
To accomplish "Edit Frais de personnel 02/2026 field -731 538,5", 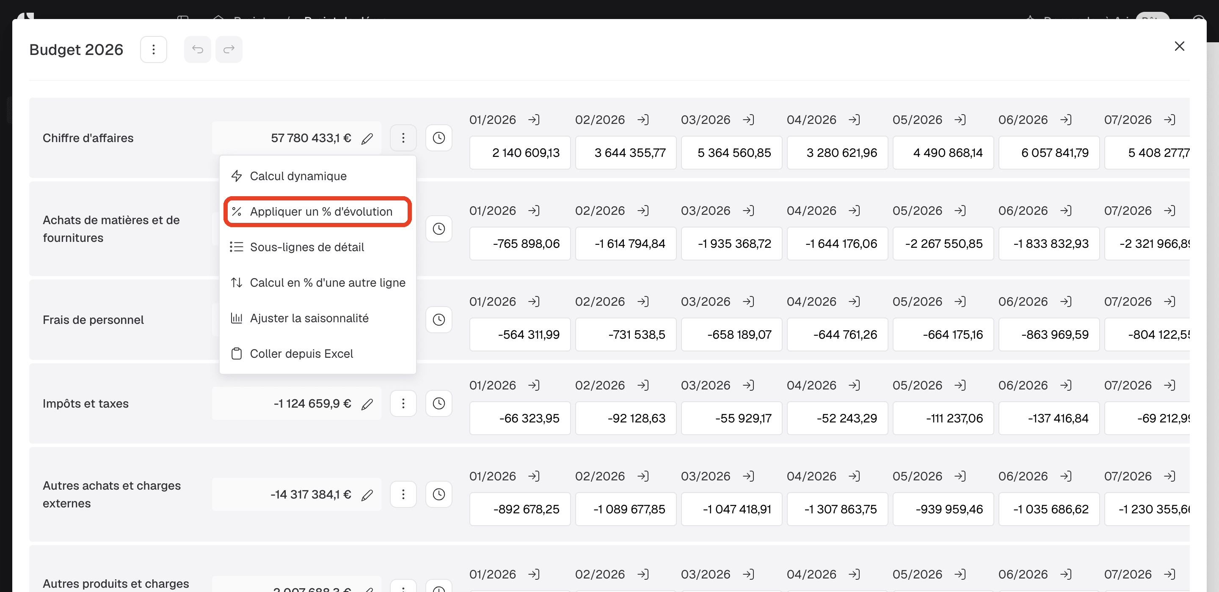I will click(x=626, y=335).
